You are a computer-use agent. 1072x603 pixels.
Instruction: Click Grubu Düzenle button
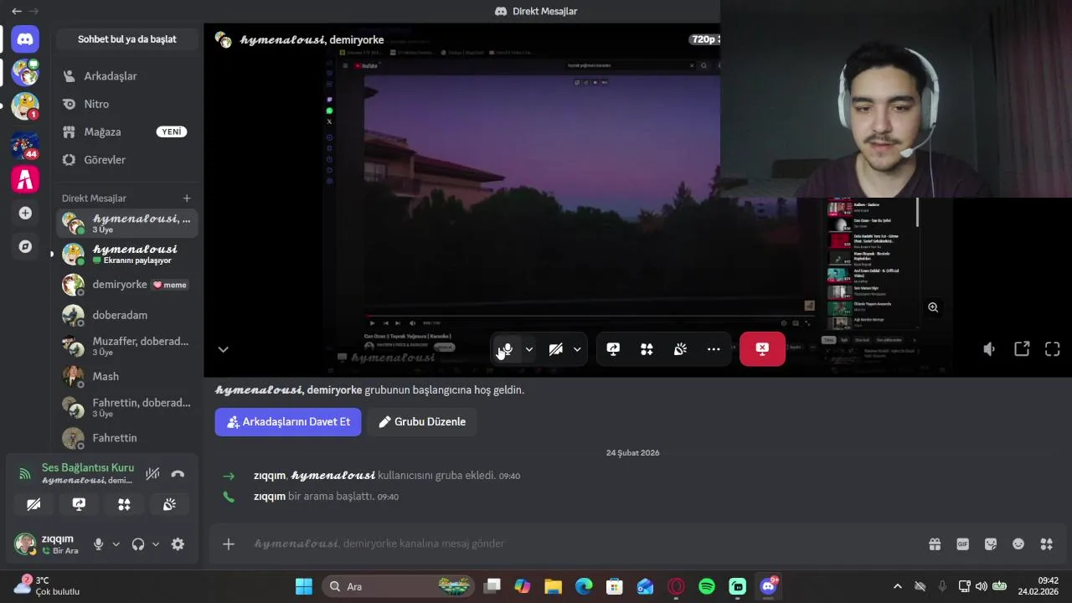click(422, 422)
